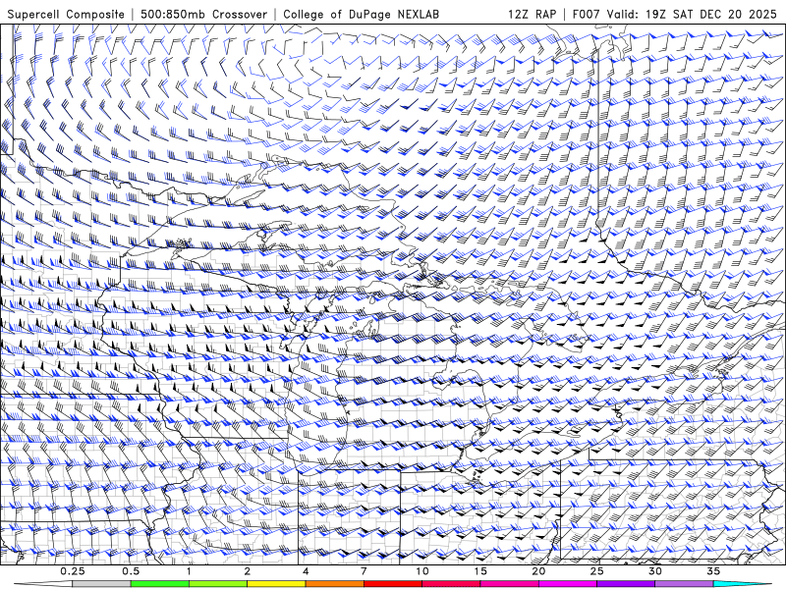Click the legend value "35"

713,571
